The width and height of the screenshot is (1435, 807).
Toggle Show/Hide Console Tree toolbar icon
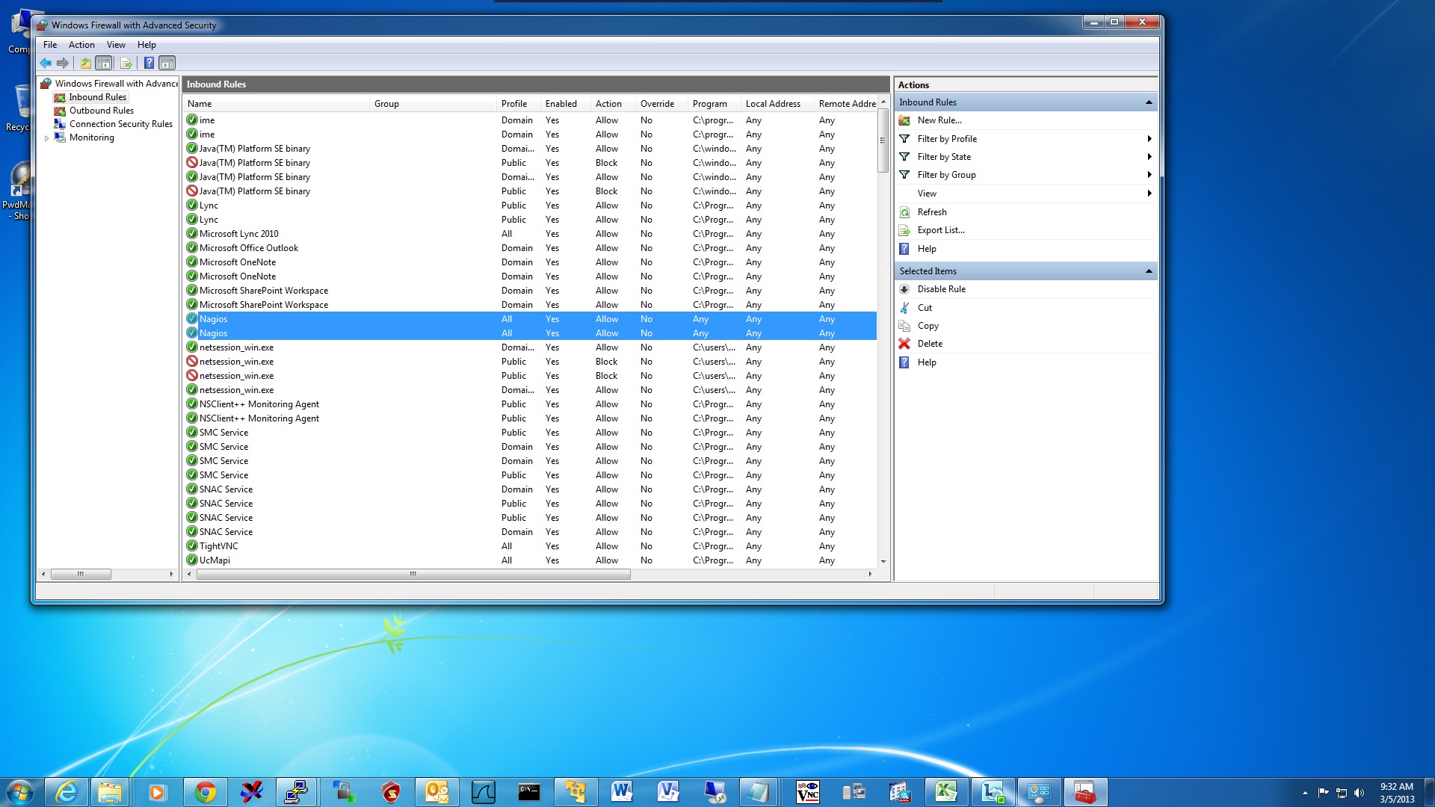pos(104,64)
